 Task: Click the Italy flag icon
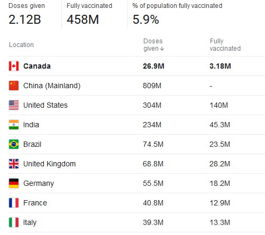point(14,222)
